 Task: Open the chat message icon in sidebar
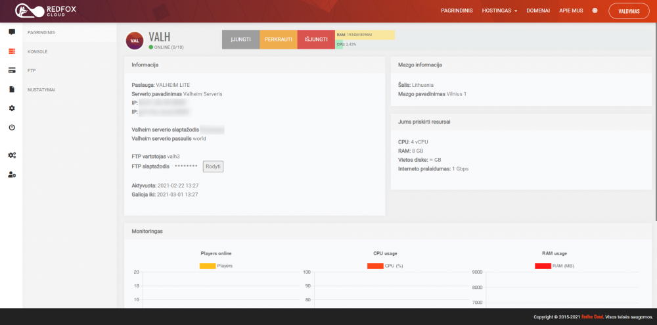[x=12, y=32]
